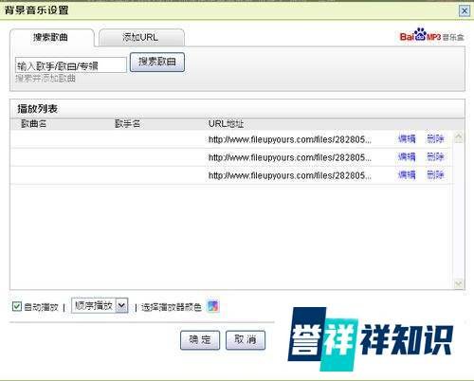Image resolution: width=474 pixels, height=381 pixels.
Task: Edit the third playlist URL entry
Action: pyautogui.click(x=407, y=174)
